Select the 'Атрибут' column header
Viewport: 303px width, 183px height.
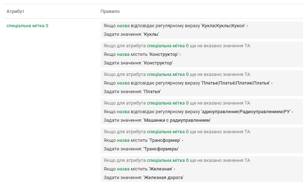[x=15, y=11]
